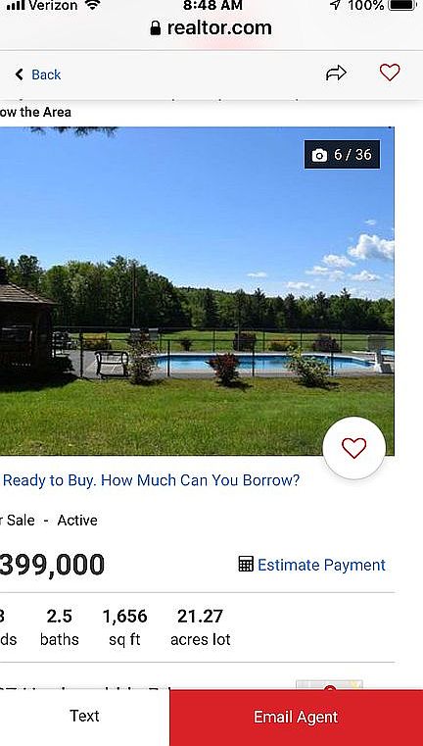Click the calculator icon beside Estimate Payment
Screen dimensions: 423x746
coord(246,565)
